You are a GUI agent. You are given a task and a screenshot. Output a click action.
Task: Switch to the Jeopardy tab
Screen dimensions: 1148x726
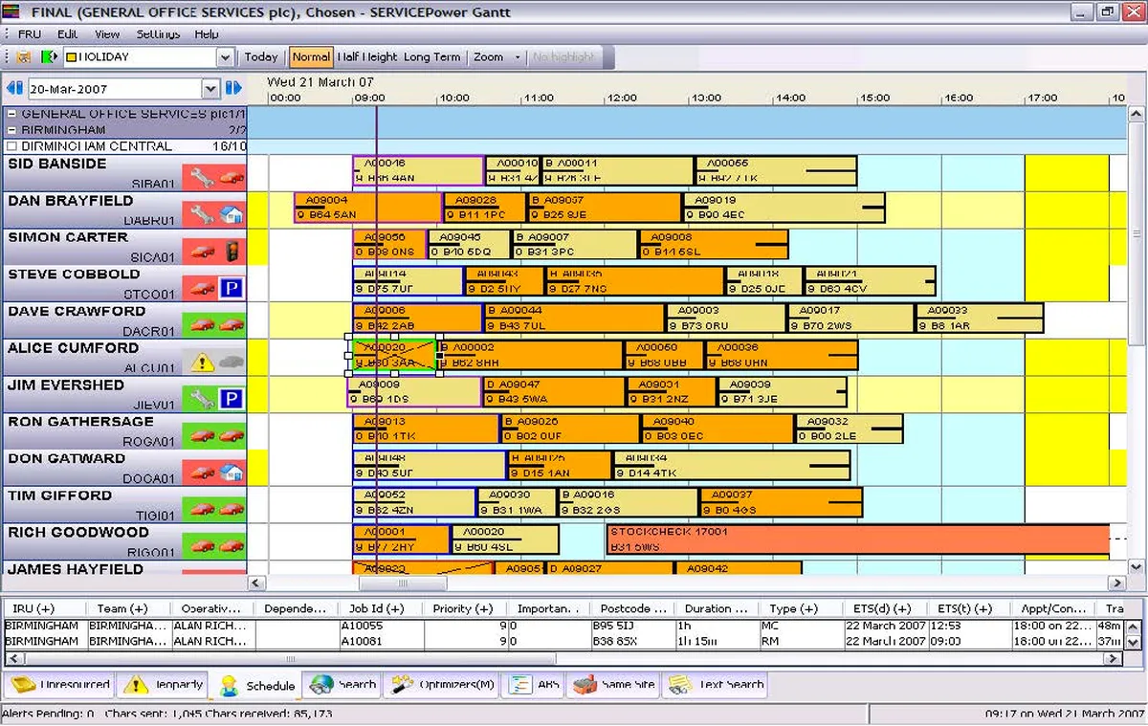point(163,684)
